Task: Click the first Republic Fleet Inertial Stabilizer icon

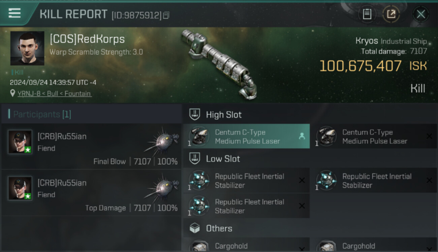Action: pos(199,180)
